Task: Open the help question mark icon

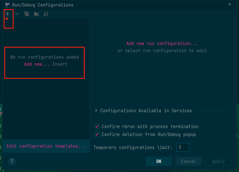Action: click(x=12, y=162)
